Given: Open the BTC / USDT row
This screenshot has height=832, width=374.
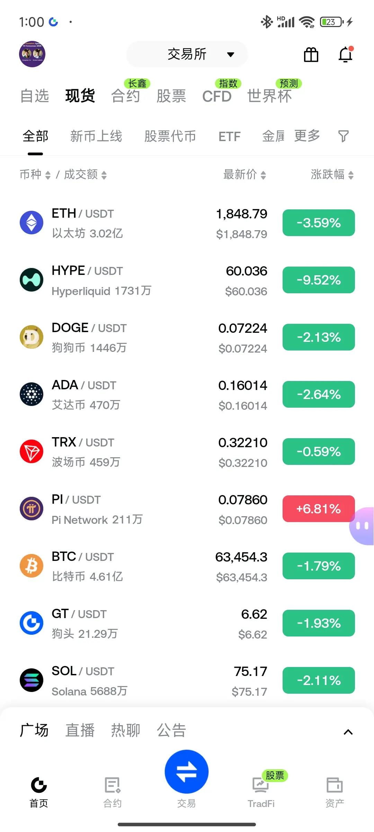Looking at the screenshot, I should pos(187,566).
